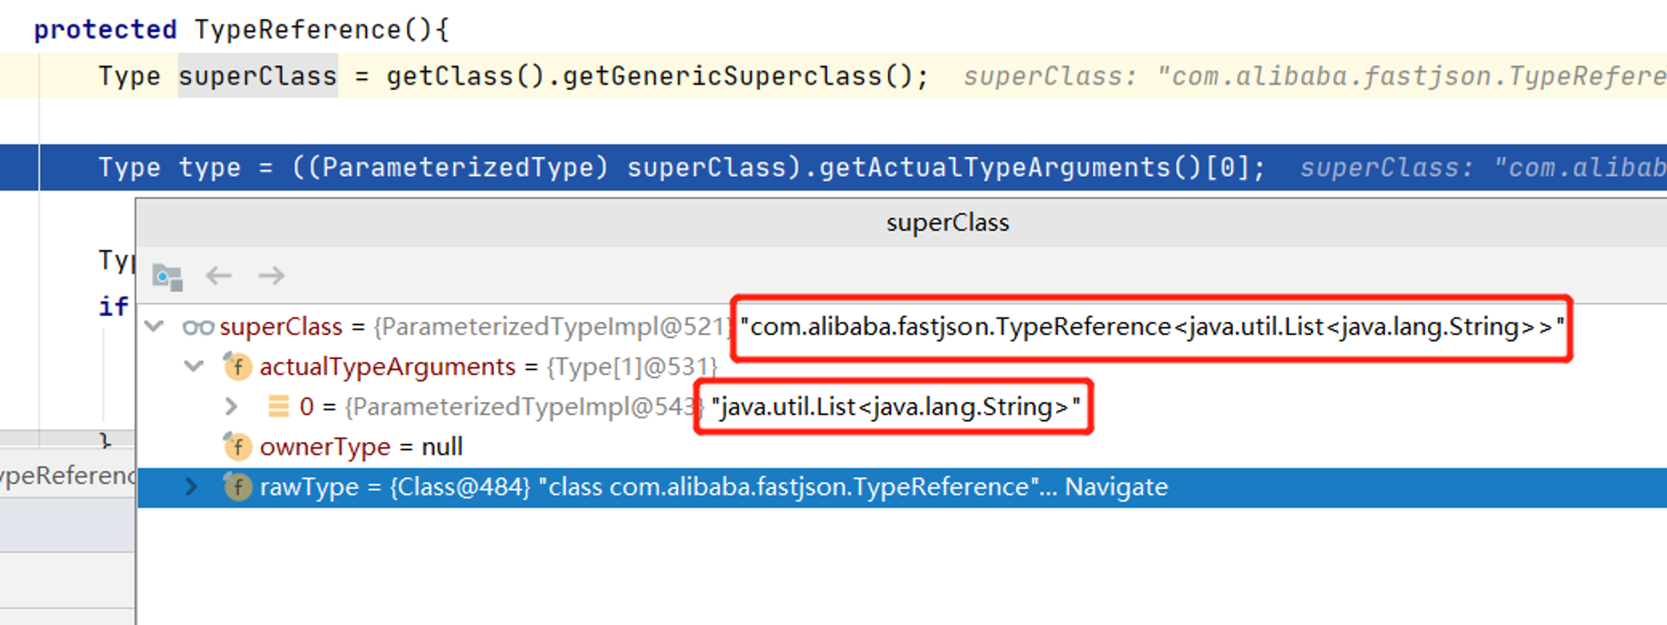Viewport: 1667px width, 625px height.
Task: Click the protected keyword in the editor
Action: click(x=105, y=30)
